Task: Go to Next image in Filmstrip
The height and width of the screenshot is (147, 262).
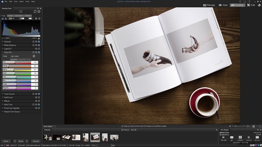Action: click(x=134, y=130)
